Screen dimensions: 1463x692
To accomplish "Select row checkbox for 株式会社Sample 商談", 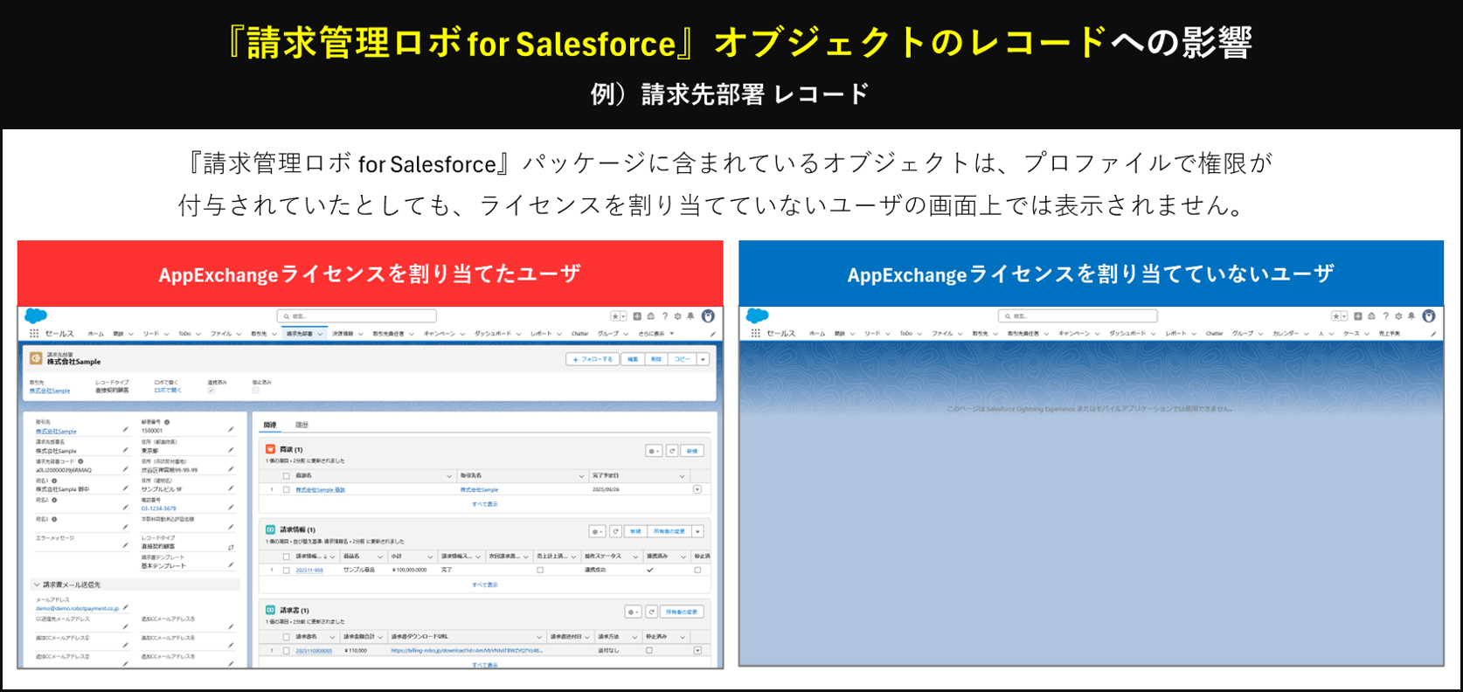I will [x=286, y=490].
